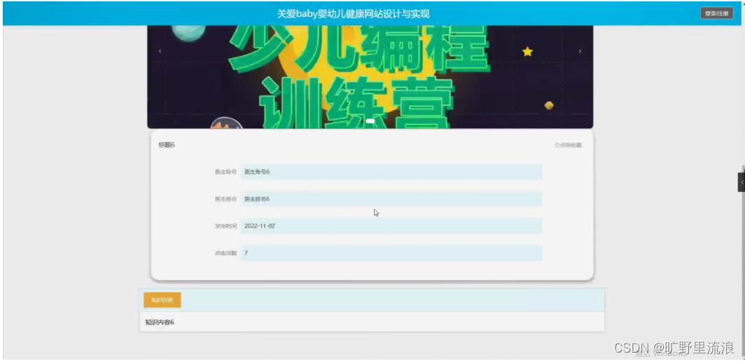Click the 登录/注册 login button
The height and width of the screenshot is (361, 745).
[716, 13]
